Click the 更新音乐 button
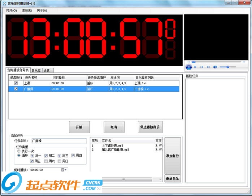Screen dimensions: 252x196 click(173, 178)
